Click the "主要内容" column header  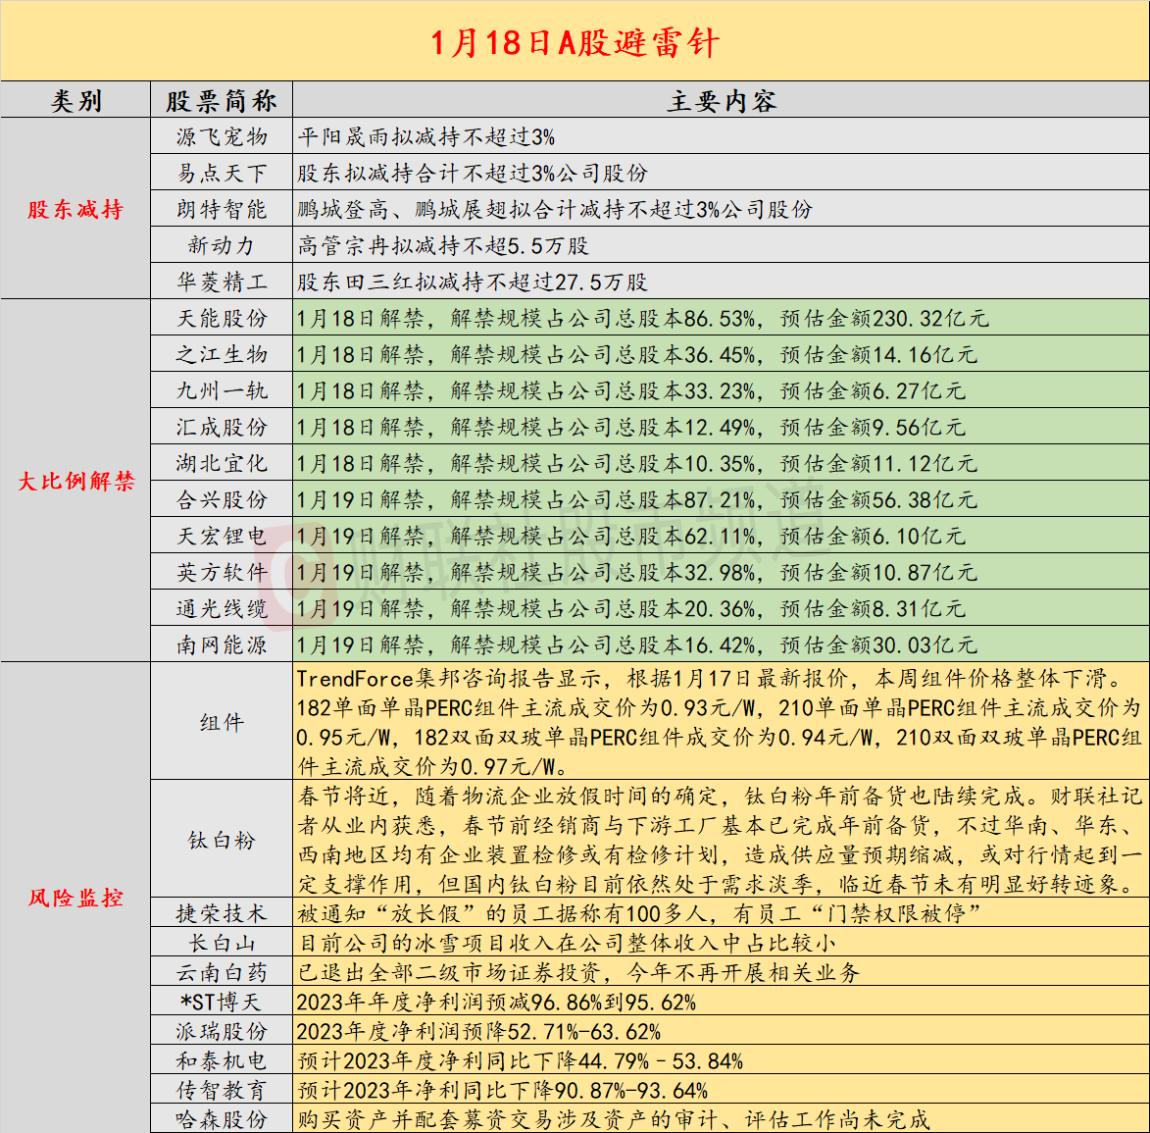pyautogui.click(x=721, y=101)
